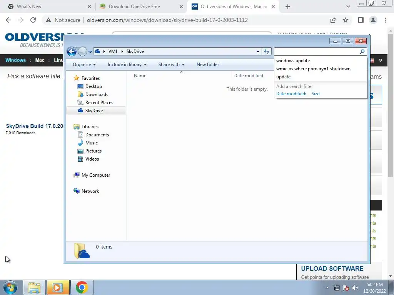Open the Mac category on oldversion.com
This screenshot has width=394, height=295.
tap(40, 60)
